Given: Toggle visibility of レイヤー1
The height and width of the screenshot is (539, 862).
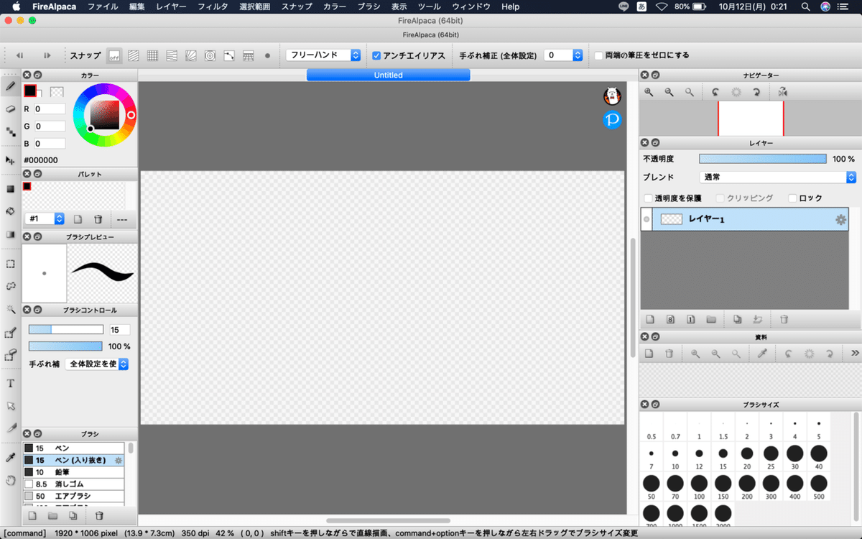Looking at the screenshot, I should (646, 219).
